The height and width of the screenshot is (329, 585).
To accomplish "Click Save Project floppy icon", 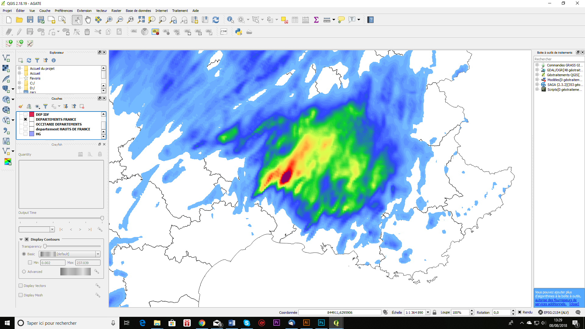I will click(x=30, y=20).
